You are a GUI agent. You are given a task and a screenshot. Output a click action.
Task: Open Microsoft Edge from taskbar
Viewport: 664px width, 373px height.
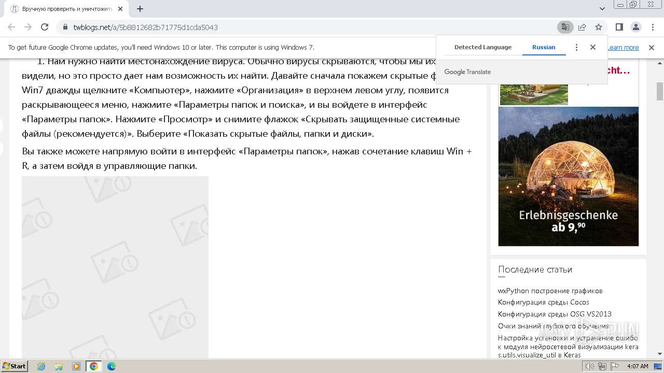(112, 366)
